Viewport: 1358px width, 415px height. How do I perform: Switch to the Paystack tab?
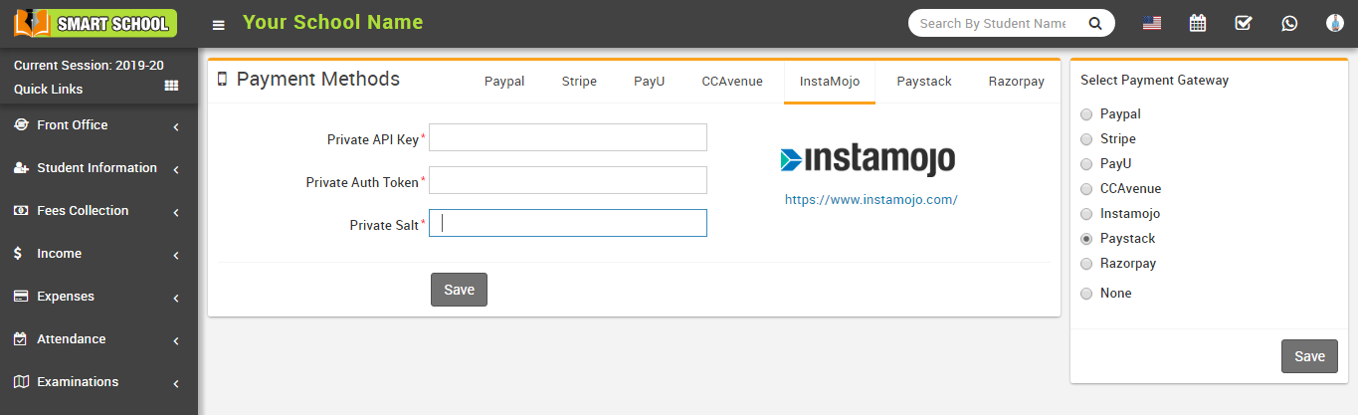click(923, 82)
